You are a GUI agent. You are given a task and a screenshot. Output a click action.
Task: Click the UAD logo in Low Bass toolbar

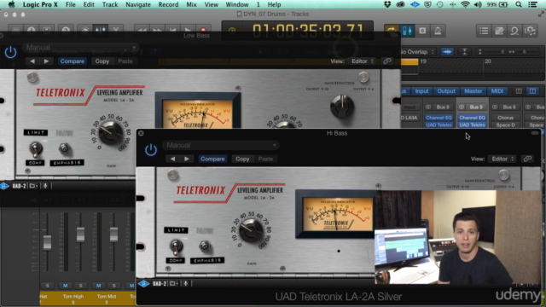pos(3,186)
